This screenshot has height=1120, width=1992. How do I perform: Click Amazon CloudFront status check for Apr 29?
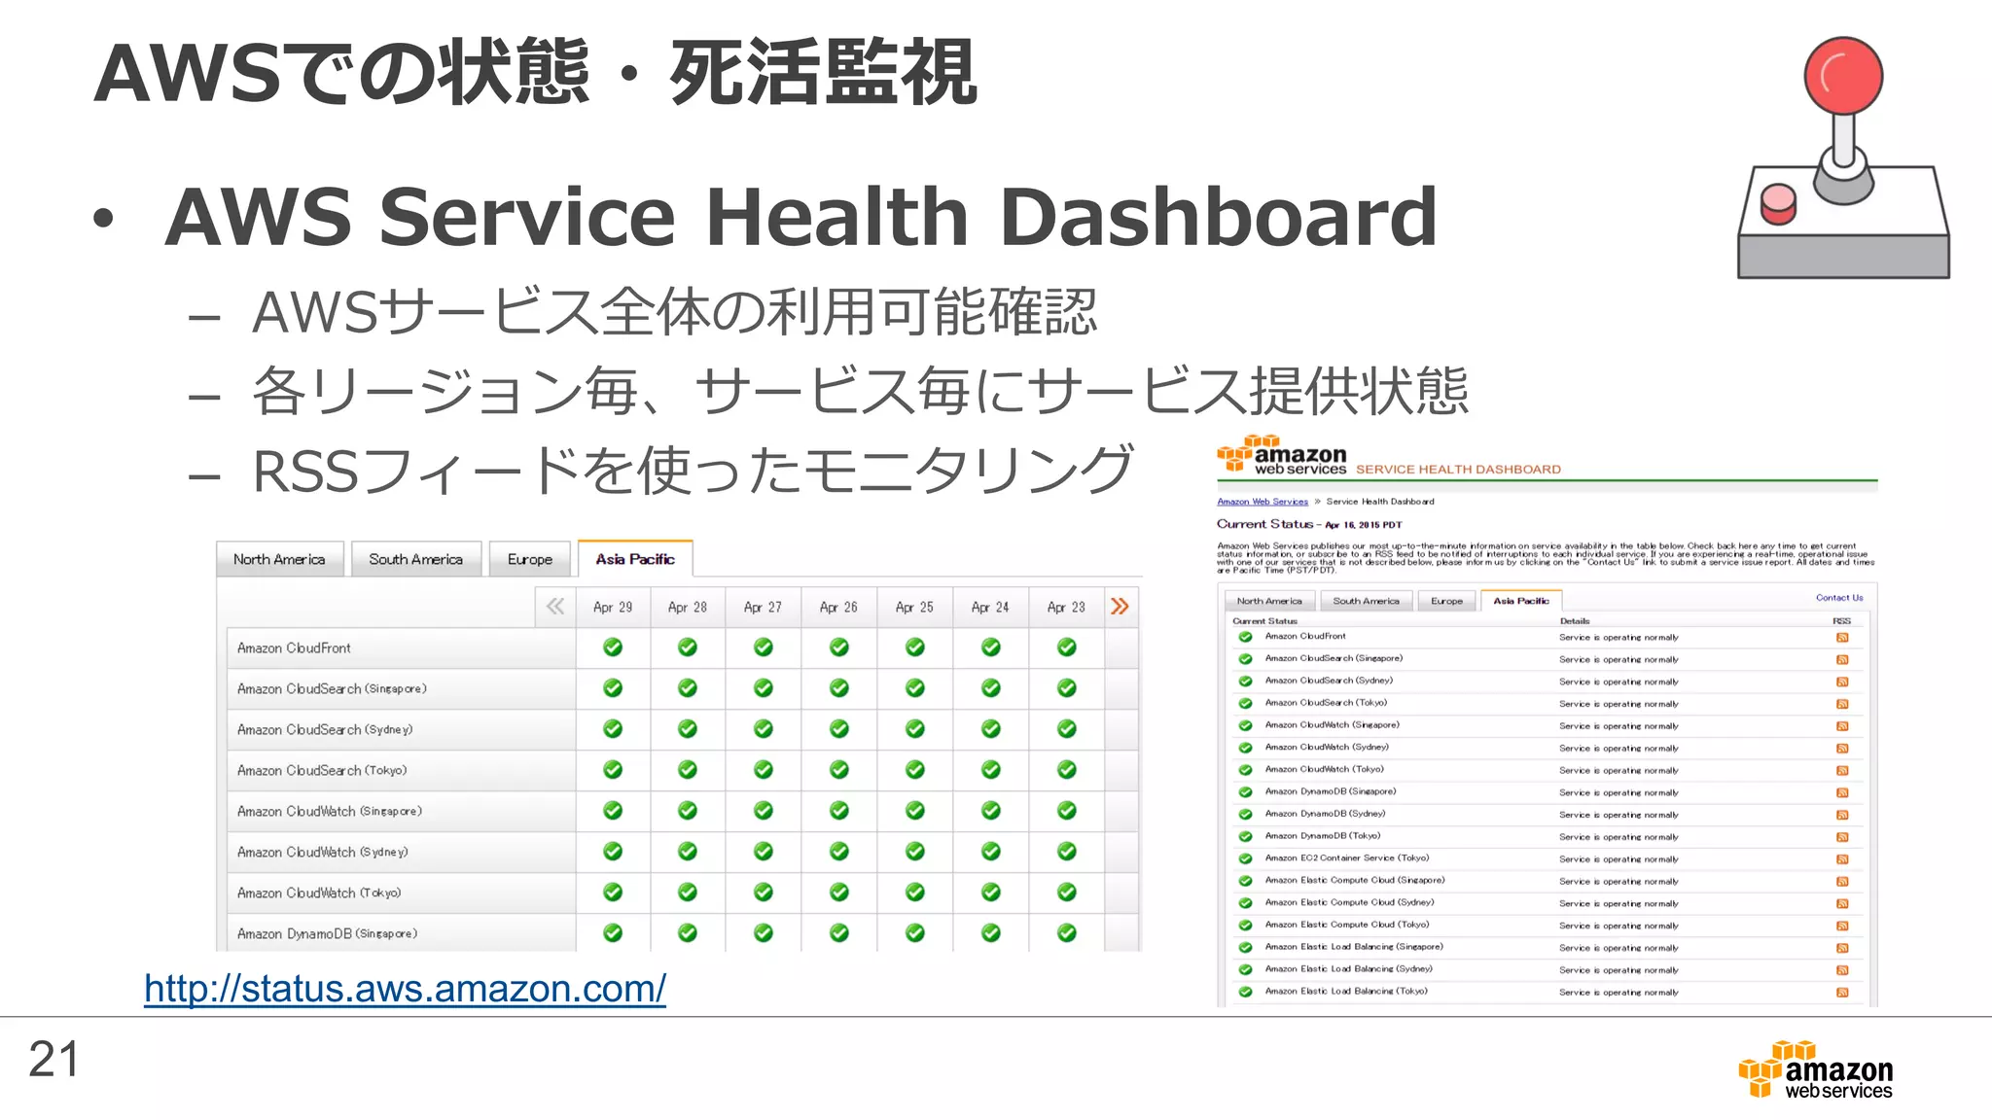[x=613, y=647]
